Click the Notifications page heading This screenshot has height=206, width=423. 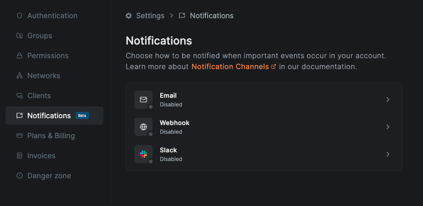(x=159, y=41)
